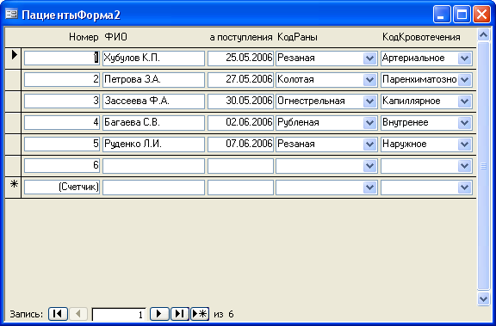Select the new record asterisk row selector
The height and width of the screenshot is (326, 496).
point(13,188)
